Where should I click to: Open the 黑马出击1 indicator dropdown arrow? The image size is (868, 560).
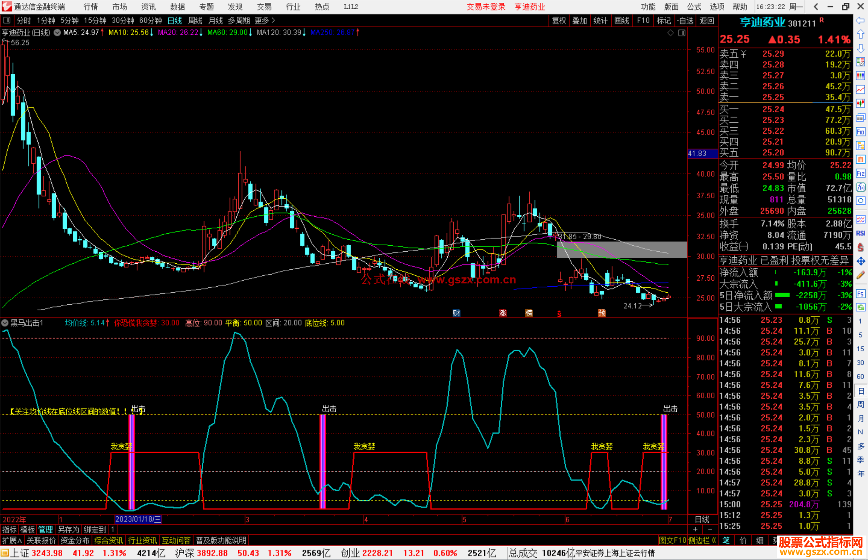pos(5,323)
